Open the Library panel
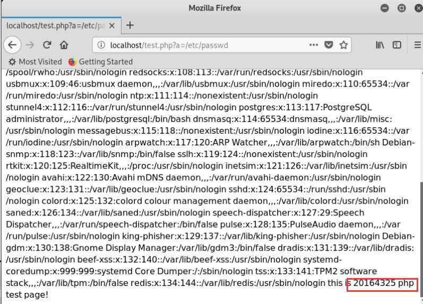Image resolution: width=423 pixels, height=304 pixels. [380, 45]
